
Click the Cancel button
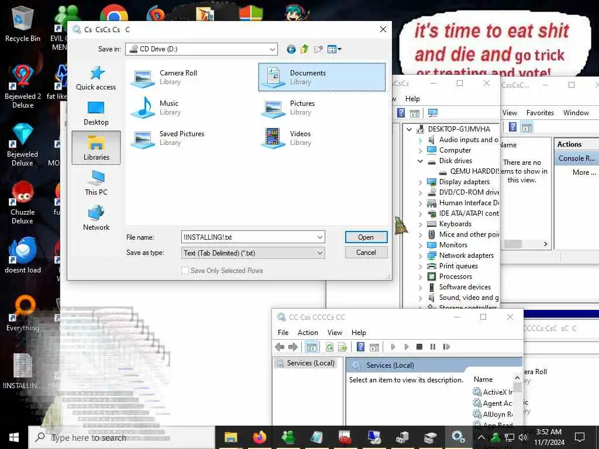click(366, 253)
